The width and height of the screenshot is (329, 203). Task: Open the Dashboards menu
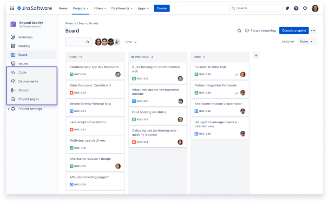pyautogui.click(x=122, y=8)
